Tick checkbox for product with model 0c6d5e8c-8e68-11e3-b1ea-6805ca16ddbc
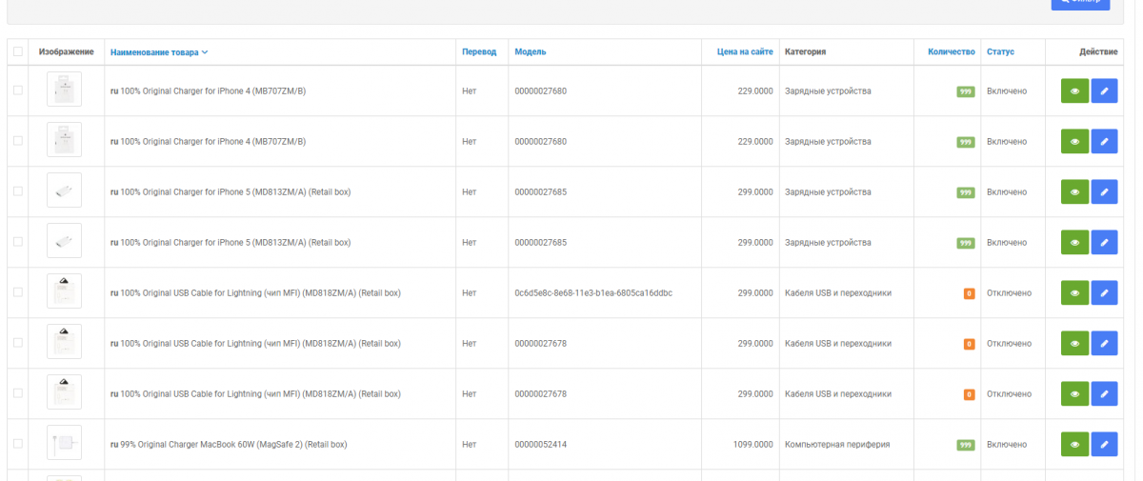This screenshot has width=1143, height=481. (18, 292)
